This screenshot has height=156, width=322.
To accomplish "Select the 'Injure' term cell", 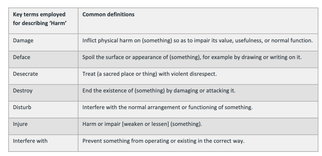I will click(x=20, y=124).
